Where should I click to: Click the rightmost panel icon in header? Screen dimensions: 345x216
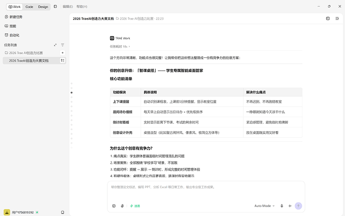337,18
